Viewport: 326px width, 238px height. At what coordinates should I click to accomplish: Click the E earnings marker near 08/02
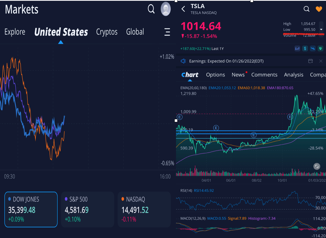point(254,135)
